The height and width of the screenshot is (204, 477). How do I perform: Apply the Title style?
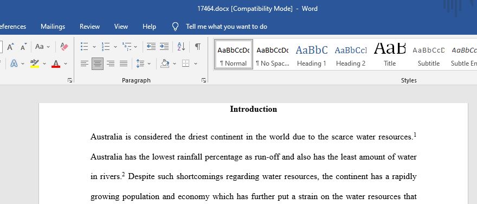click(x=390, y=55)
